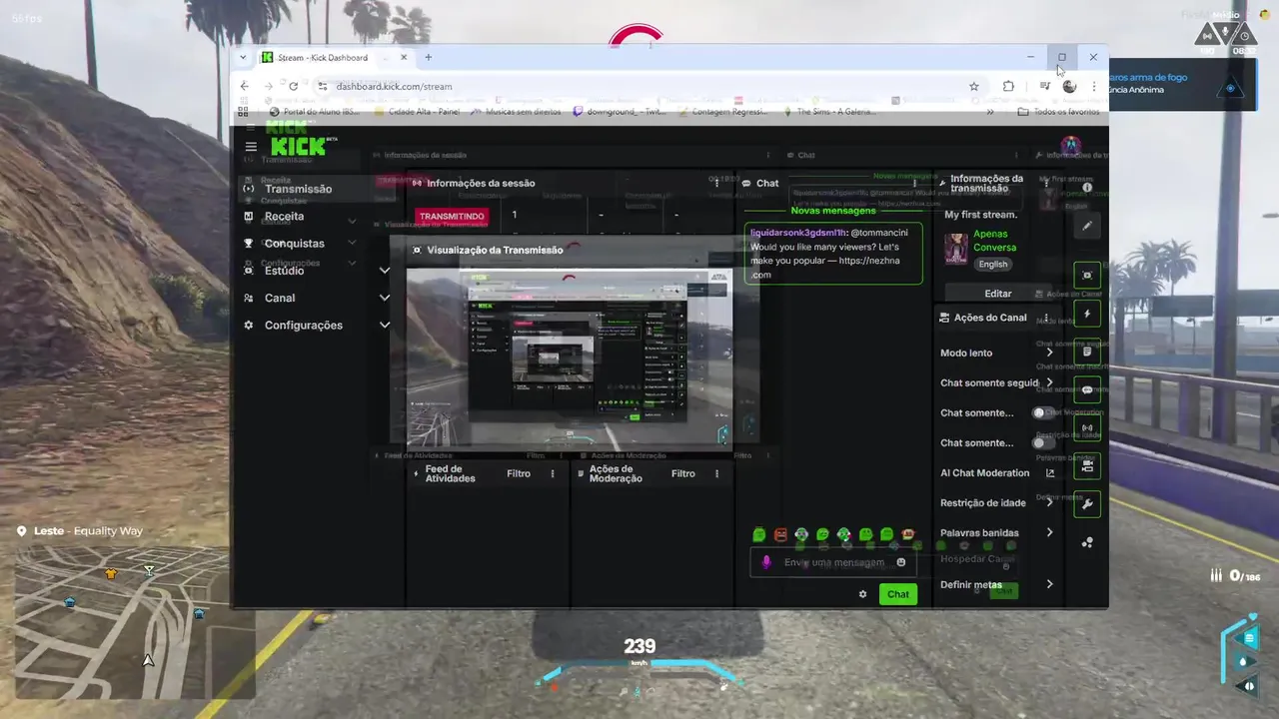This screenshot has width=1279, height=719.
Task: Go back in browser history
Action: point(245,86)
